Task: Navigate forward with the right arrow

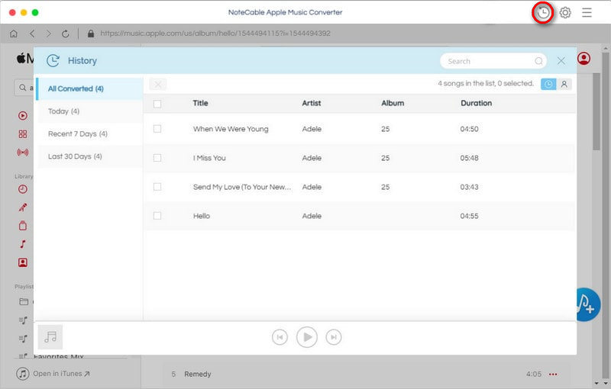Action: [x=48, y=34]
